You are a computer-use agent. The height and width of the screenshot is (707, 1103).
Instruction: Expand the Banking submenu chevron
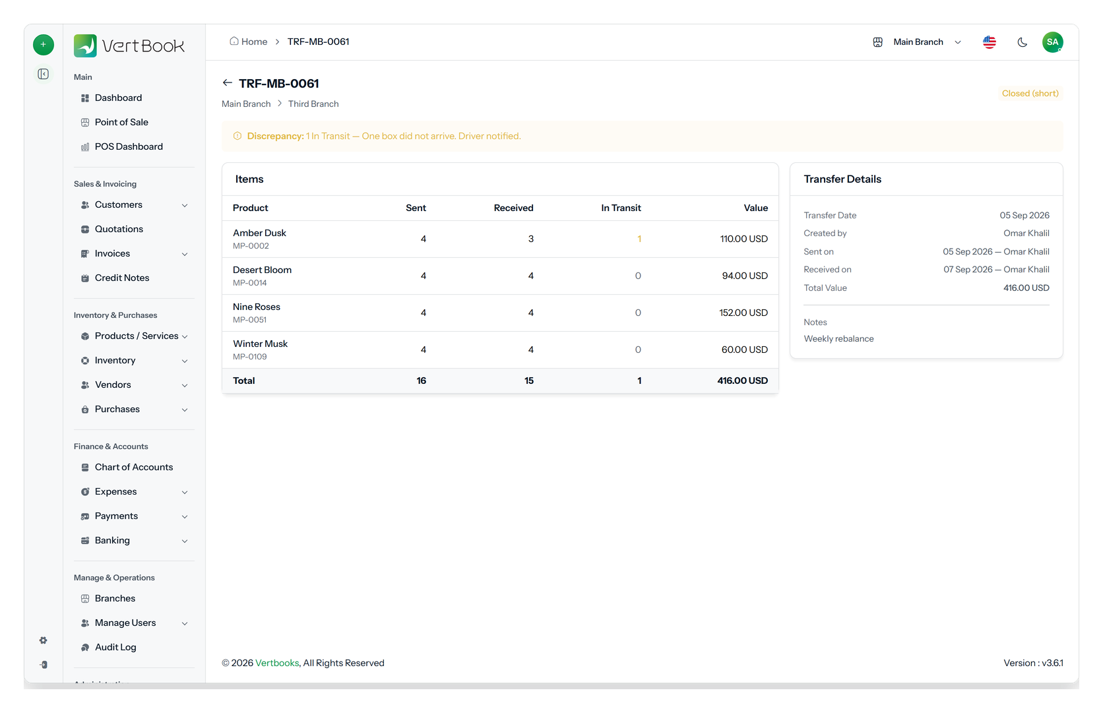click(185, 541)
